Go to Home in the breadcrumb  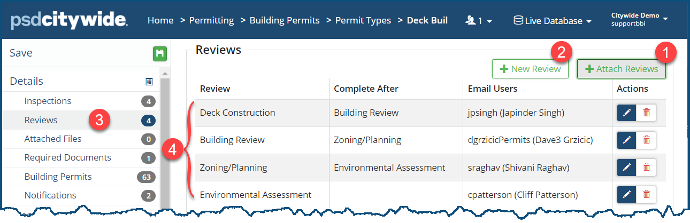(x=160, y=21)
